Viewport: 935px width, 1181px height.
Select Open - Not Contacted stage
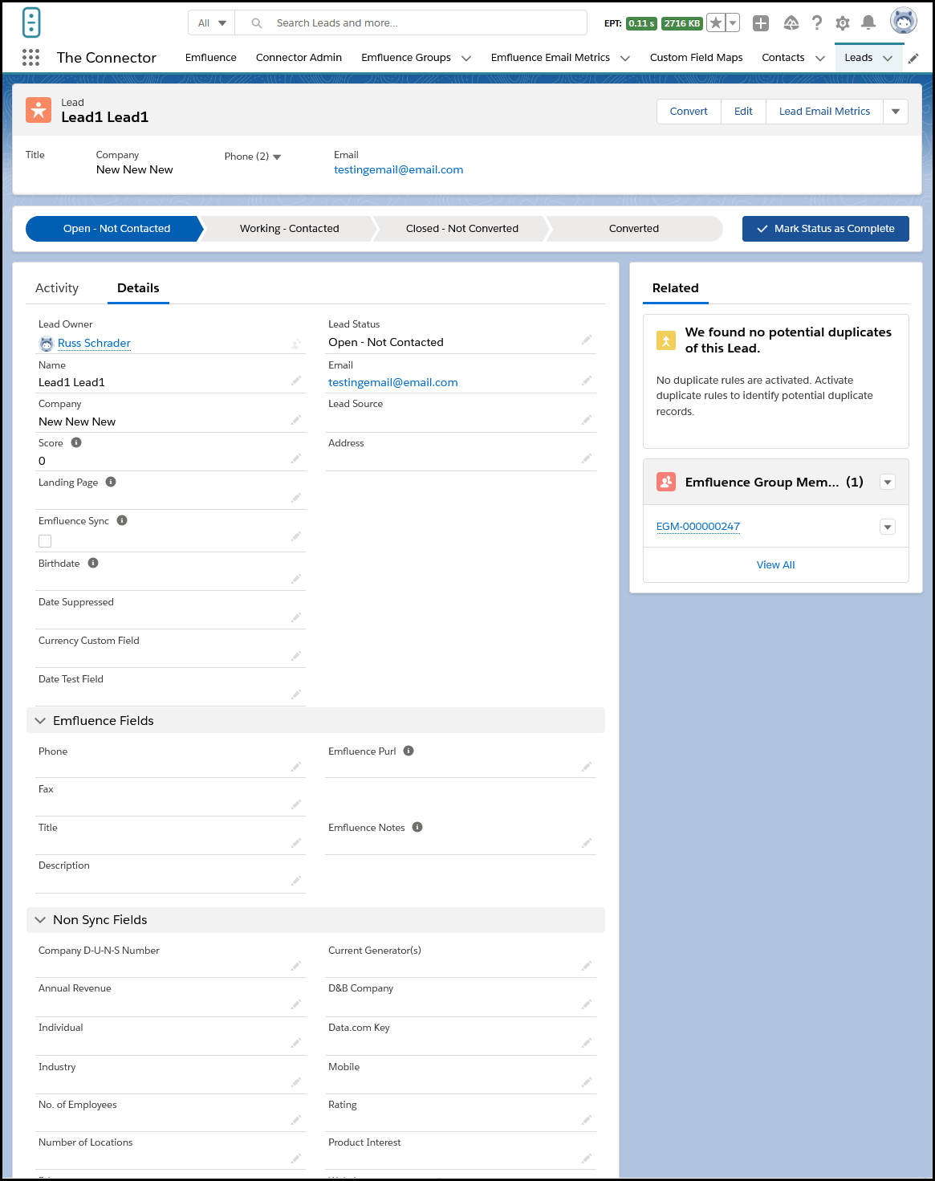[x=117, y=229]
